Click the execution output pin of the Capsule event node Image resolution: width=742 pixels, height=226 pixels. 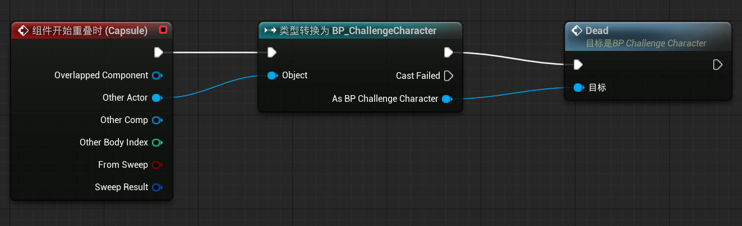(158, 53)
